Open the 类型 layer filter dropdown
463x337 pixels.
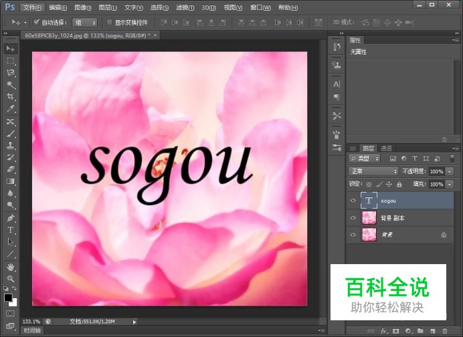(x=365, y=158)
